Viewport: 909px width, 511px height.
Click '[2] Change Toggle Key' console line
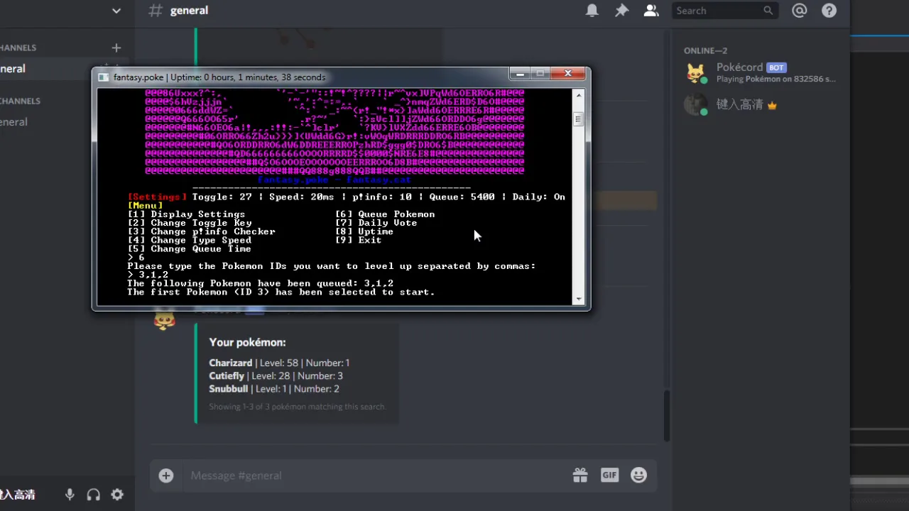pyautogui.click(x=190, y=223)
